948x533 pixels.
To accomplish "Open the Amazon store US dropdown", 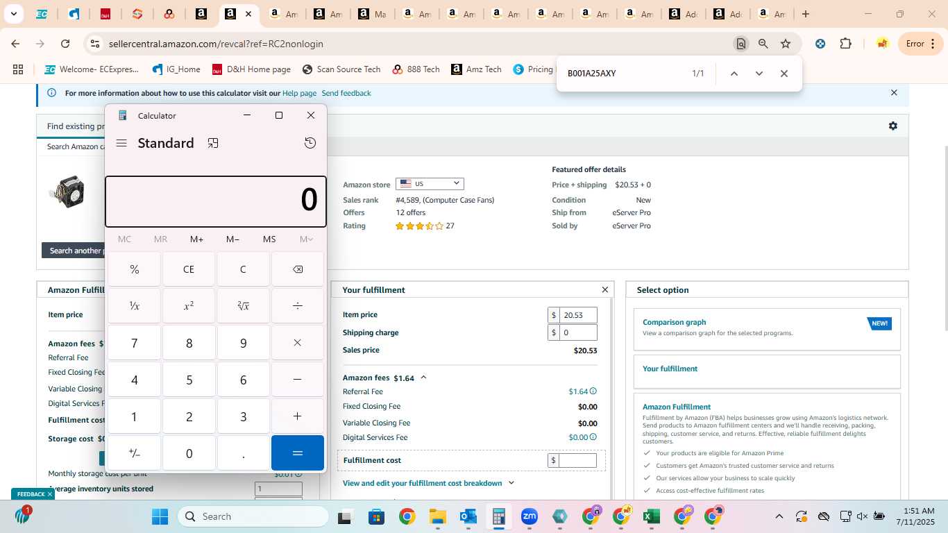I will point(430,184).
